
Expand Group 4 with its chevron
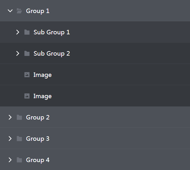click(x=10, y=160)
